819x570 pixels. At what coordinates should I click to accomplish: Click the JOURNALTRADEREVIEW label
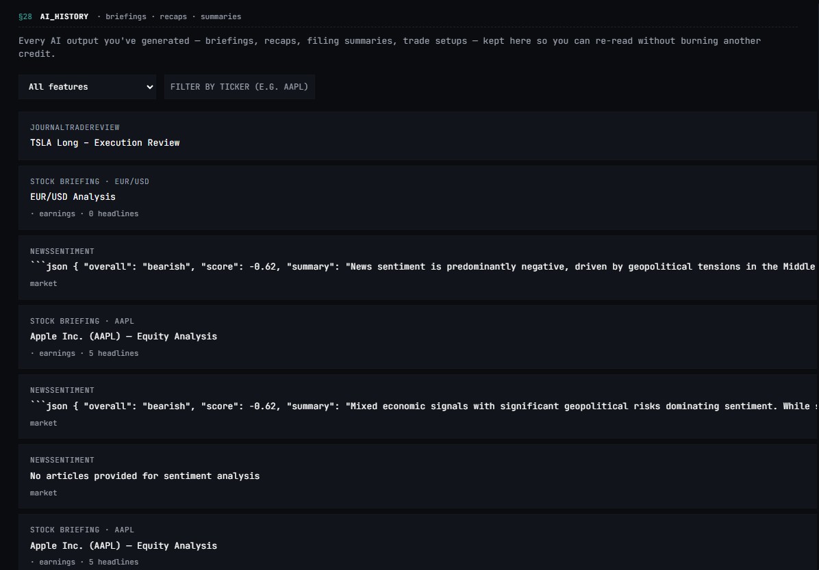[75, 127]
